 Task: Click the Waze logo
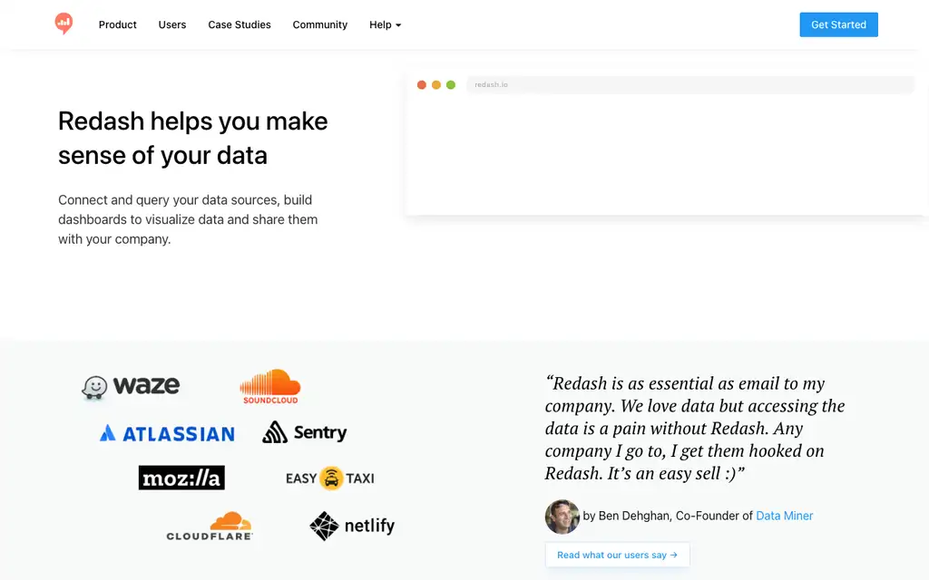click(131, 388)
